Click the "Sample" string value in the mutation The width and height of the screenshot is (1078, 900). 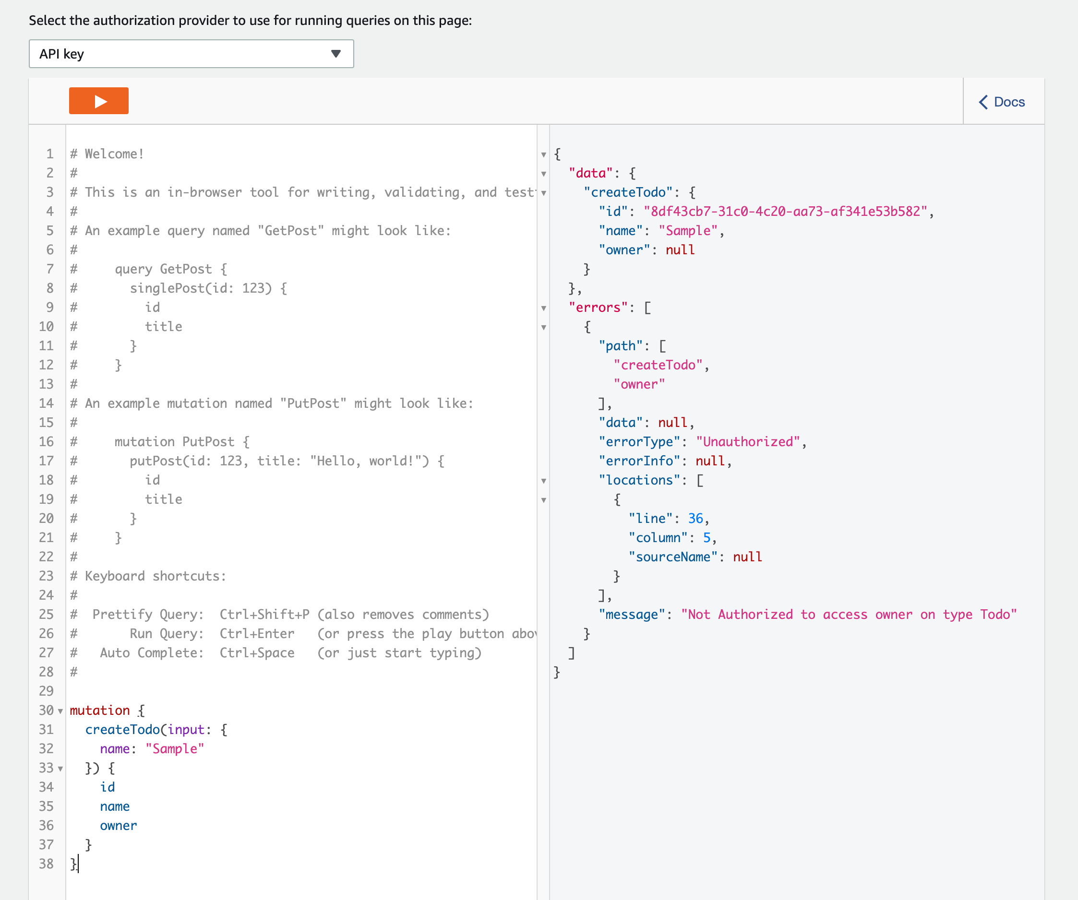[x=175, y=748]
